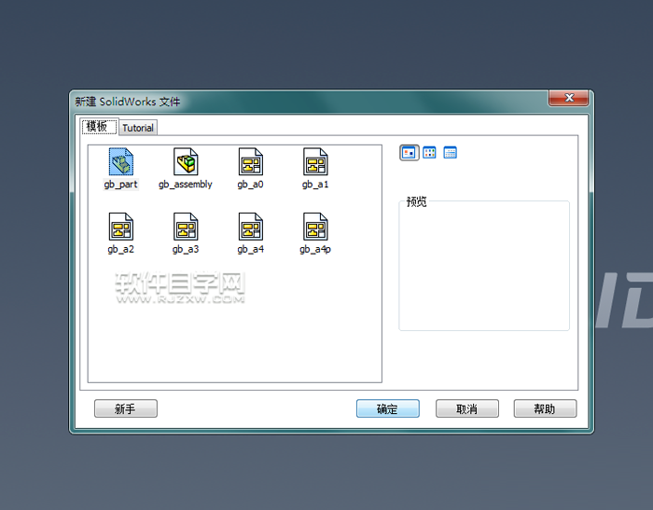Pick the gb_a3 drawing template icon
653x510 pixels.
pos(186,227)
